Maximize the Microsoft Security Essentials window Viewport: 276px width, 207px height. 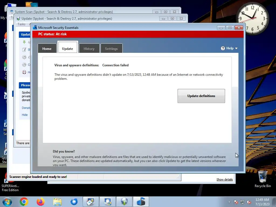230,28
